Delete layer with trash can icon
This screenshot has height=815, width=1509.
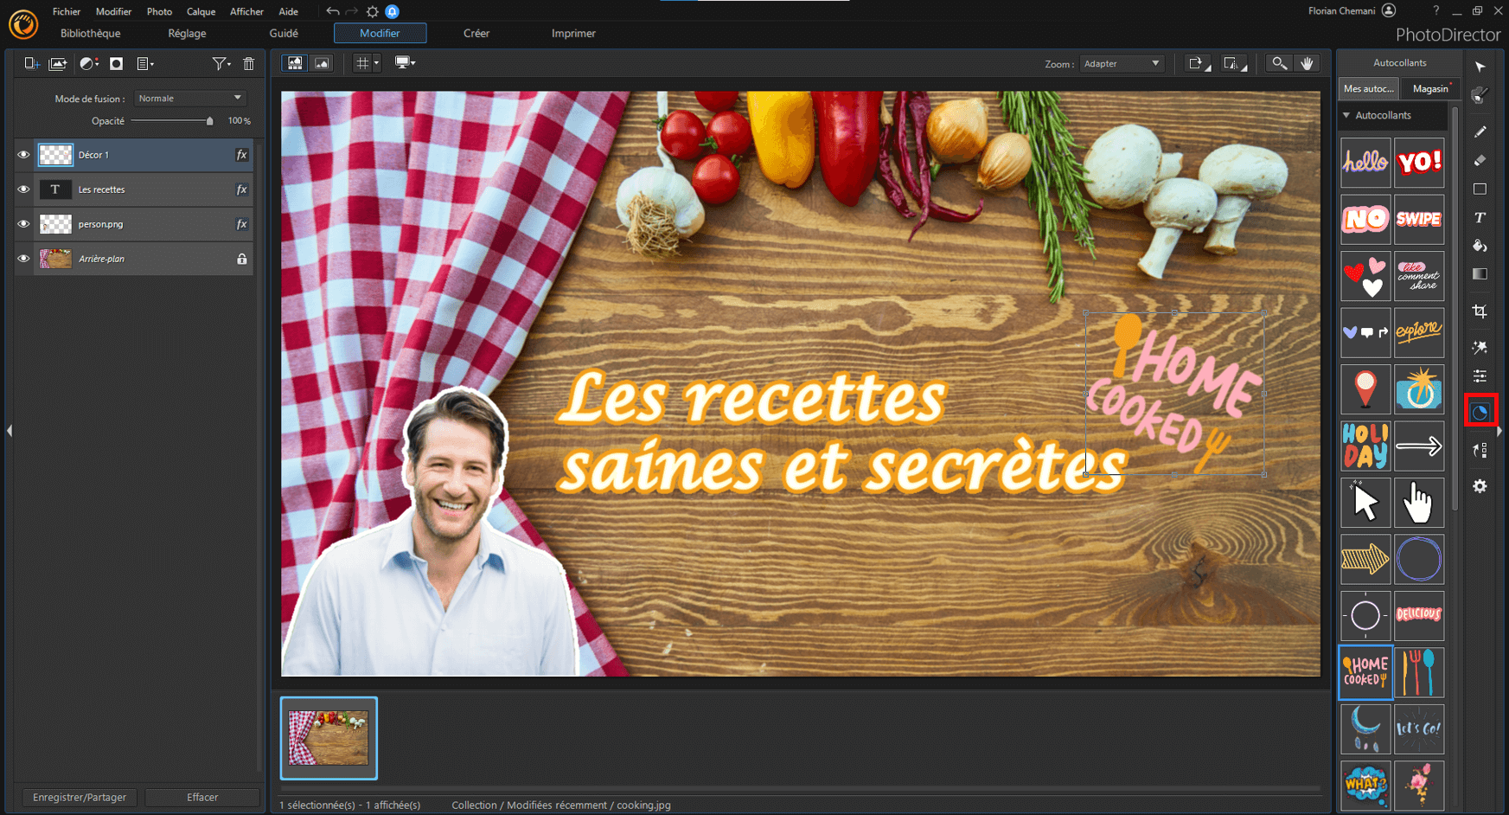click(249, 63)
